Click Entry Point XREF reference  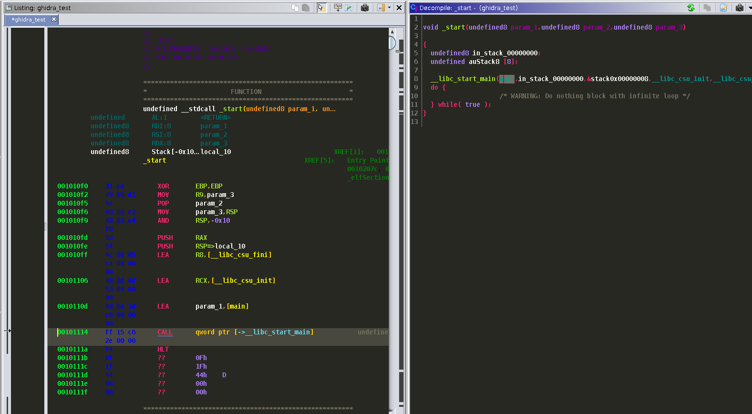[368, 160]
